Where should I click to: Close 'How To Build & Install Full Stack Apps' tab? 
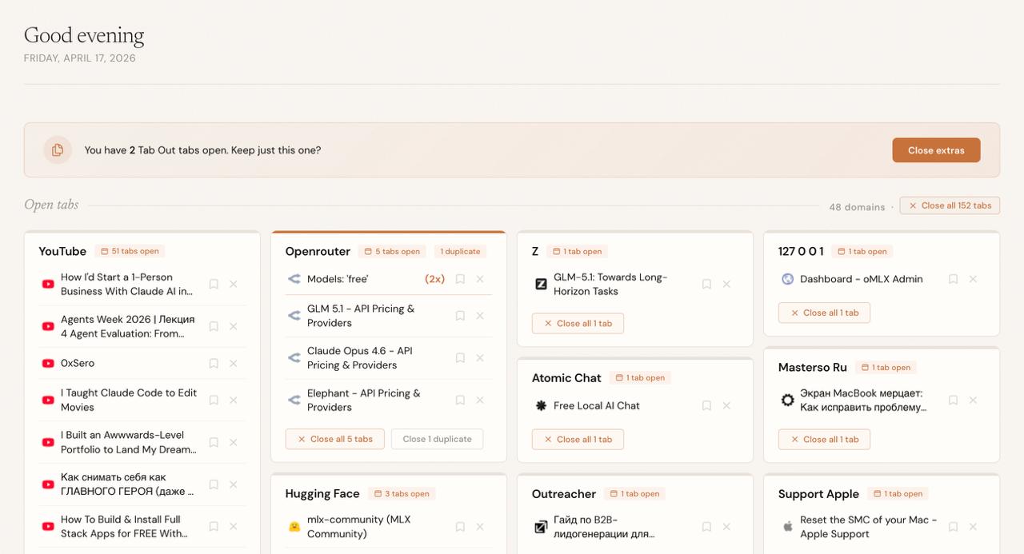pyautogui.click(x=234, y=526)
